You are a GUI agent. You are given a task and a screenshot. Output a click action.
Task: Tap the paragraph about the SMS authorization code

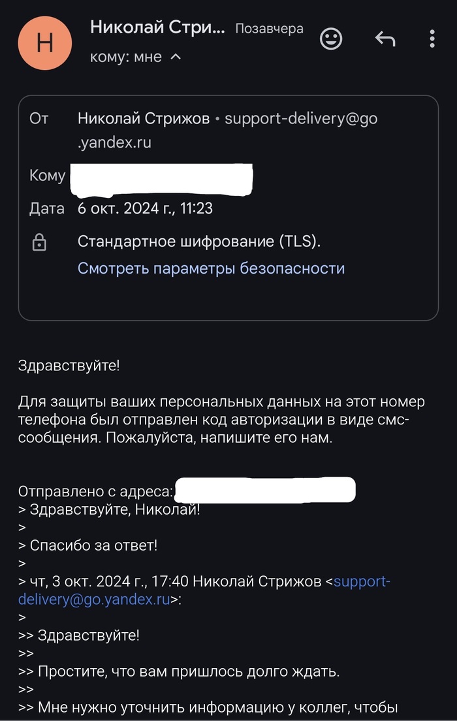pos(213,419)
